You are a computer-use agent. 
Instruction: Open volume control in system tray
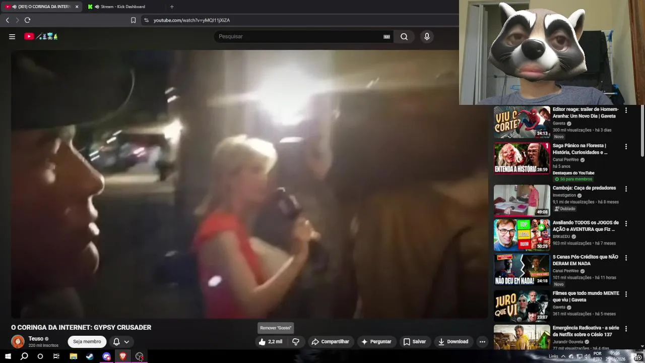(x=587, y=356)
